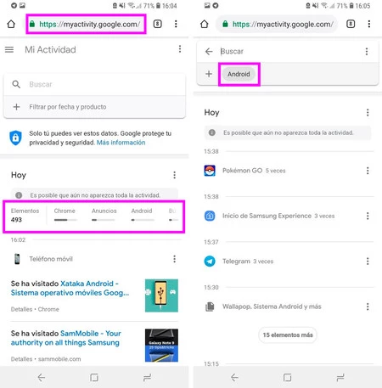Open the hamburger menu beside Mi Actividad

tap(9, 50)
